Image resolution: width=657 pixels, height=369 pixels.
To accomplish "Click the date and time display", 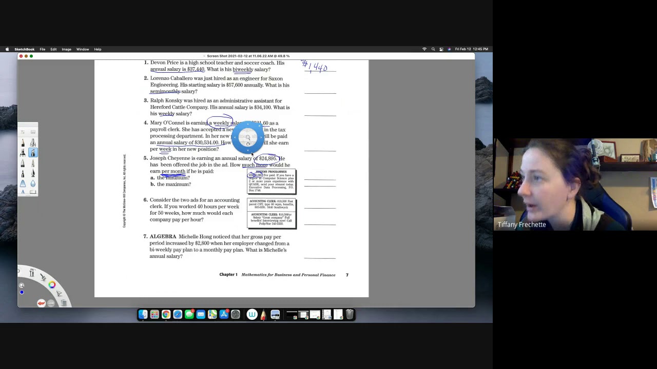I will (471, 49).
